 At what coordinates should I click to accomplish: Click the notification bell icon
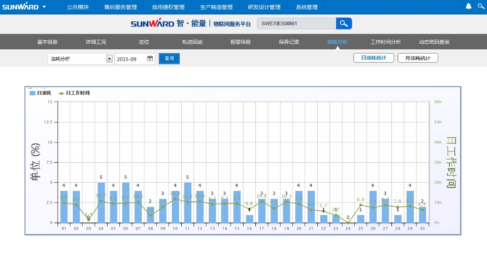click(x=468, y=7)
